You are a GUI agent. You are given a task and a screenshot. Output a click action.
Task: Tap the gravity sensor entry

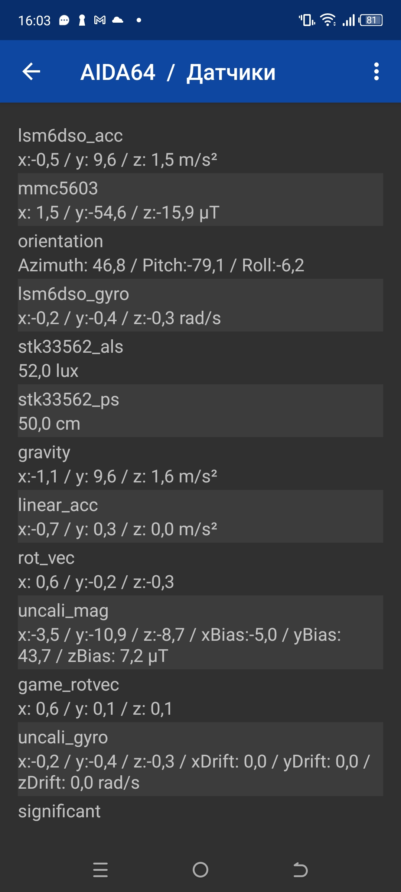pos(200,464)
